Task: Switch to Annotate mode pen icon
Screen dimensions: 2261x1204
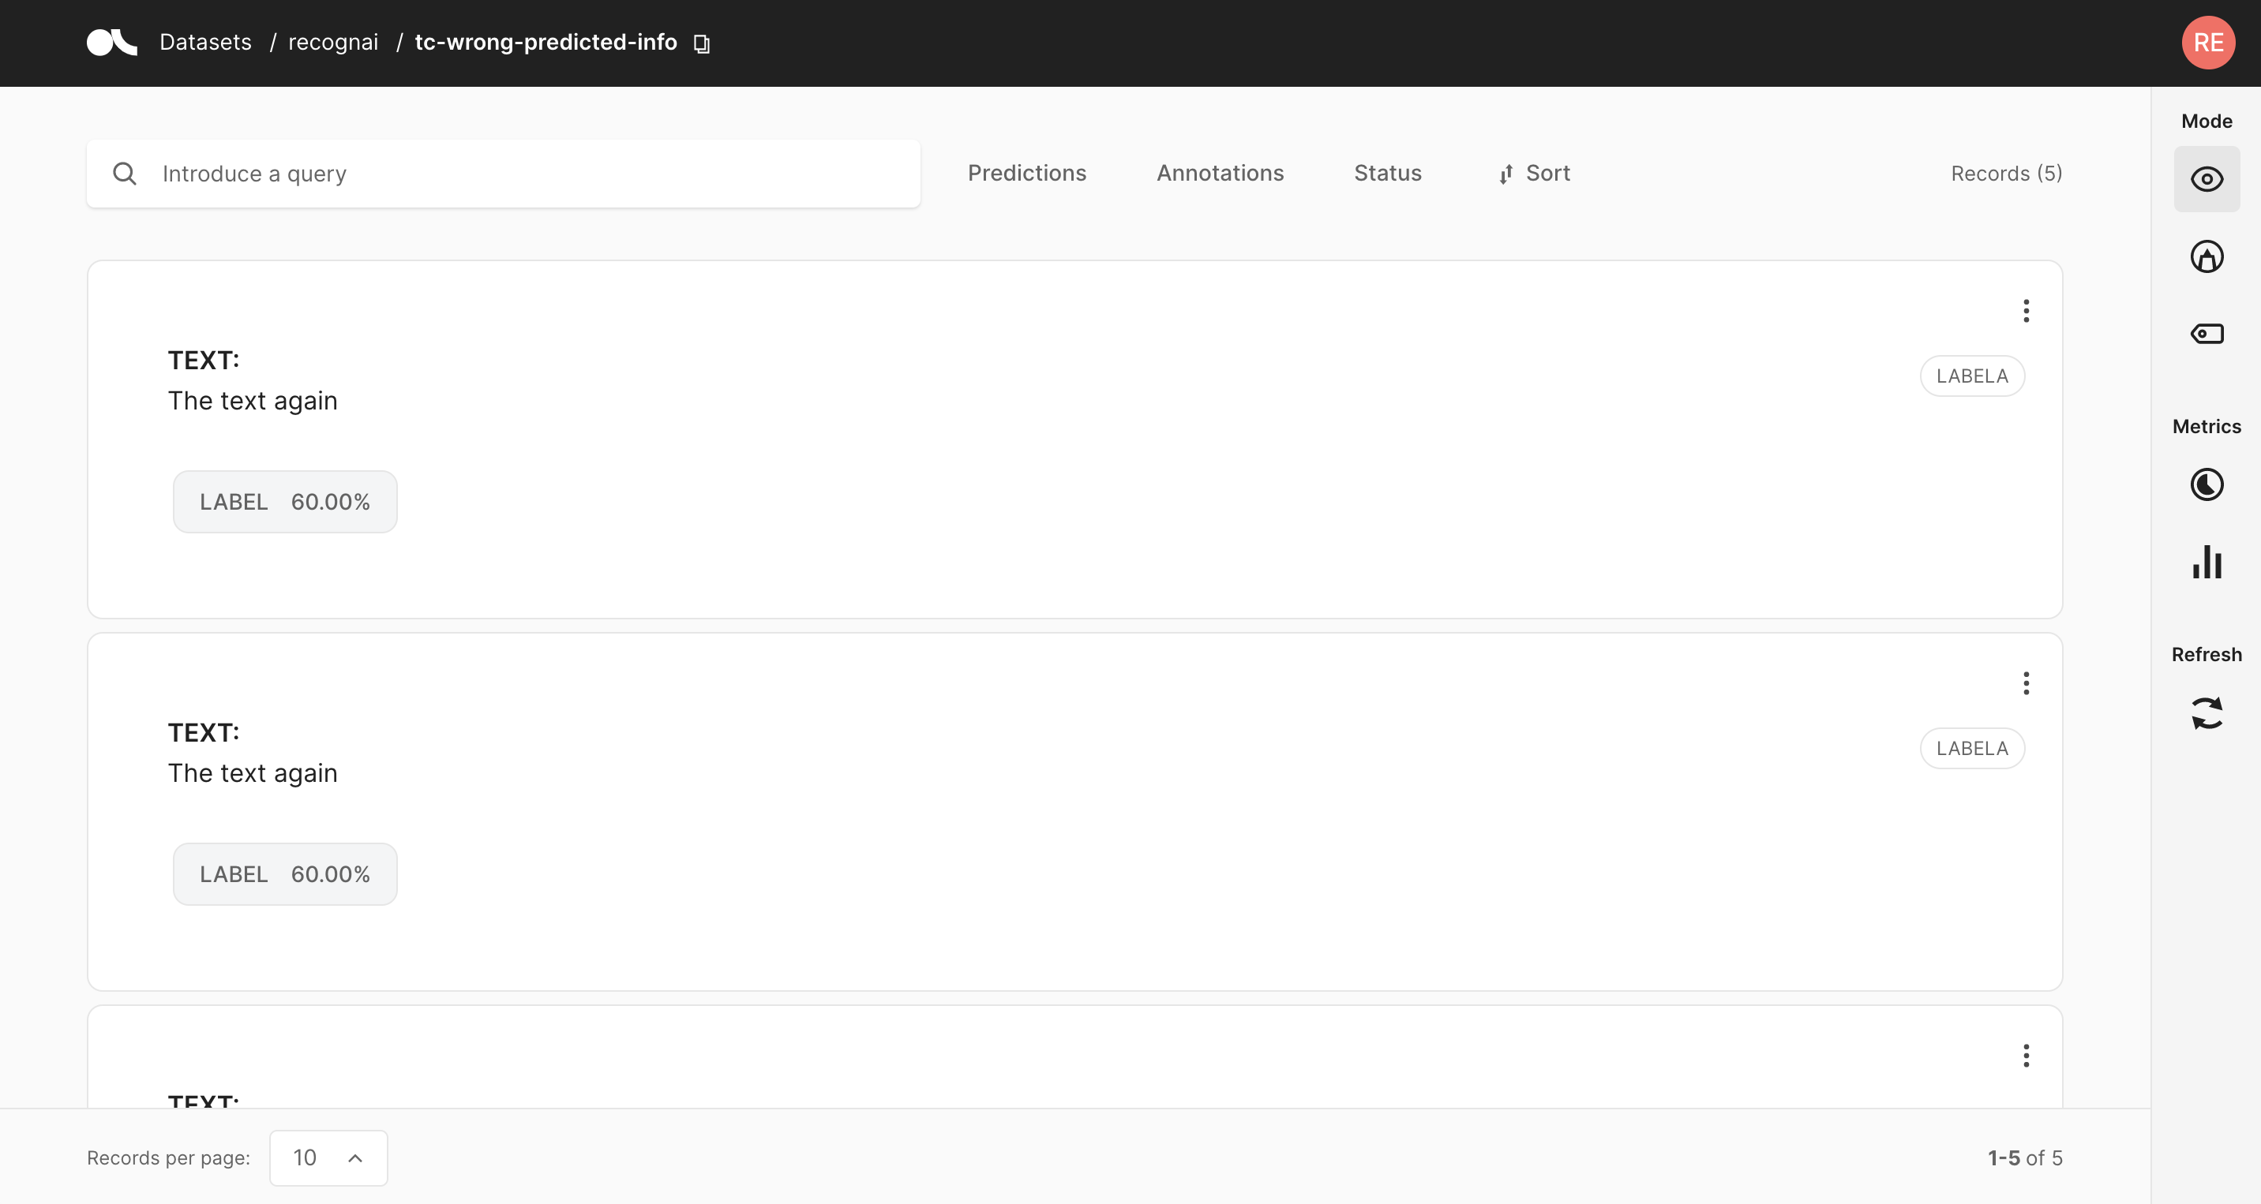Action: coord(2207,256)
